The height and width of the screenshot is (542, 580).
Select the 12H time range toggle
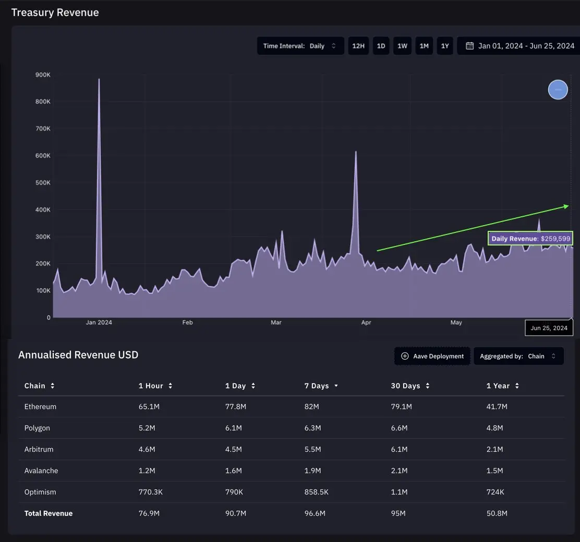[x=358, y=46]
